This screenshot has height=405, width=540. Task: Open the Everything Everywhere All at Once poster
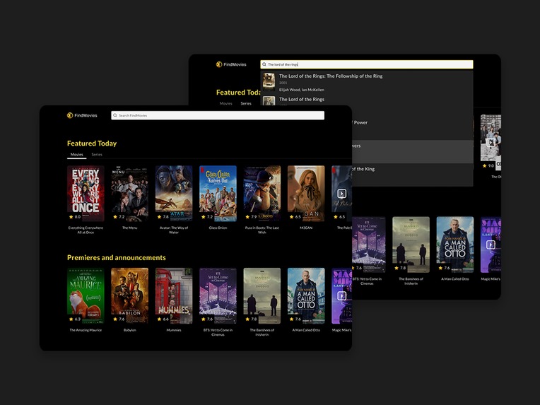(86, 194)
